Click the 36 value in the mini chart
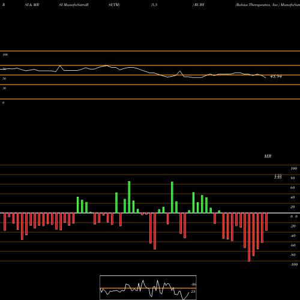 click(193, 284)
